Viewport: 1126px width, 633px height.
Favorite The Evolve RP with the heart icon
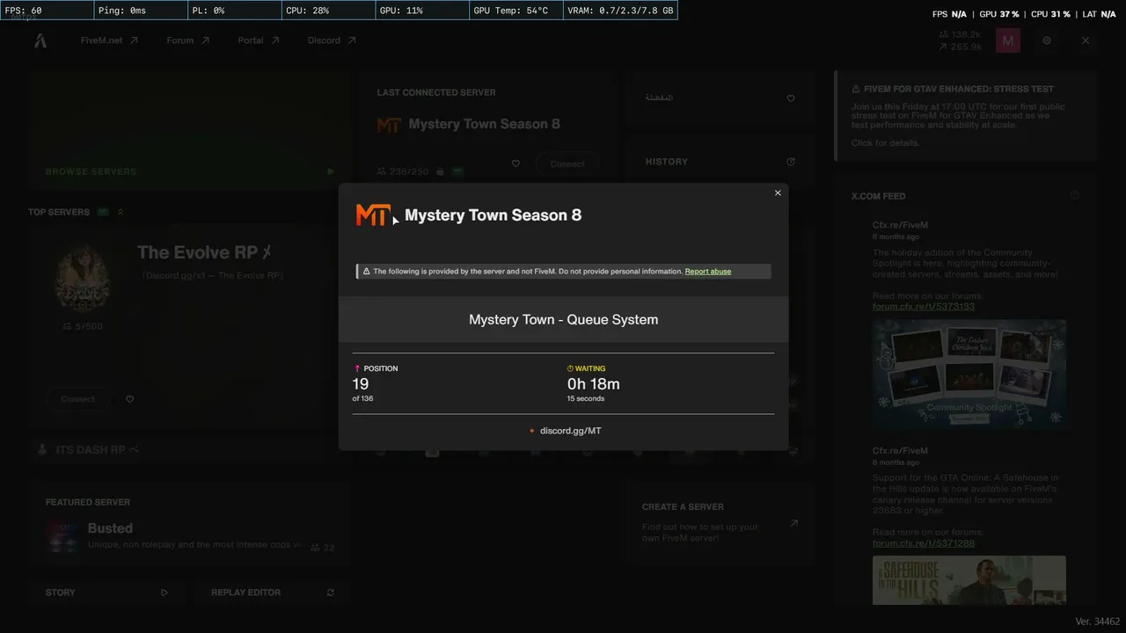129,399
